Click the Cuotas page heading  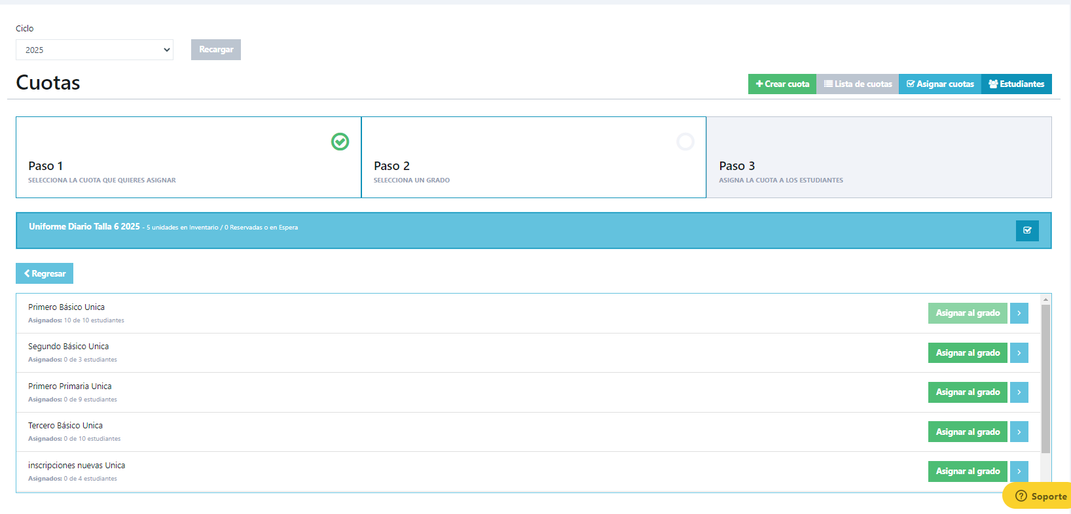coord(48,82)
